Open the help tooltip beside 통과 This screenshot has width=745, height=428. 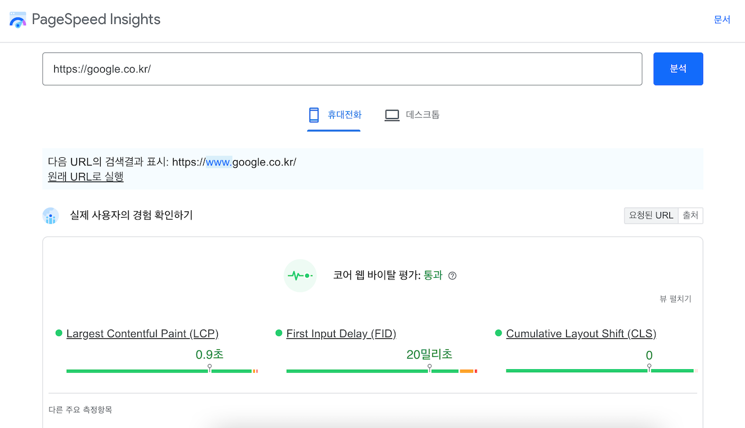[452, 275]
